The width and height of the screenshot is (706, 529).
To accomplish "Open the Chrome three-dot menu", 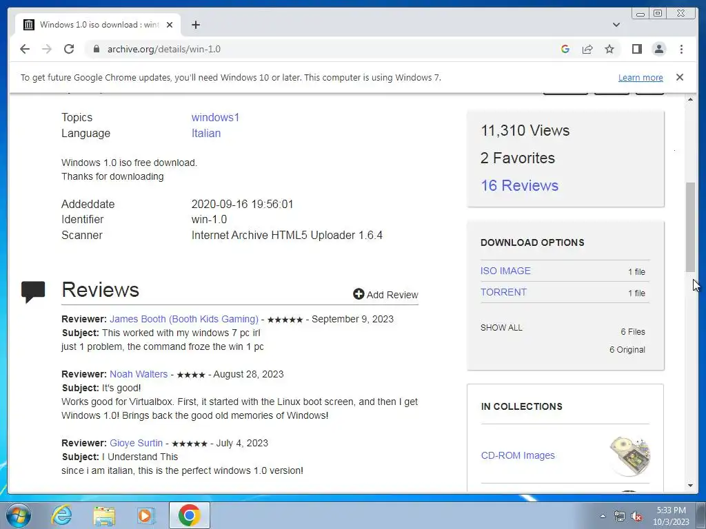I will coord(681,49).
